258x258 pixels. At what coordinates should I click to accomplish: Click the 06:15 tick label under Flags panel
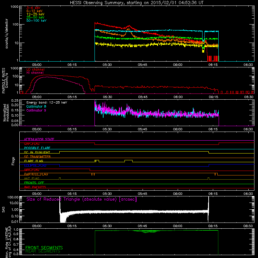pos(213,194)
